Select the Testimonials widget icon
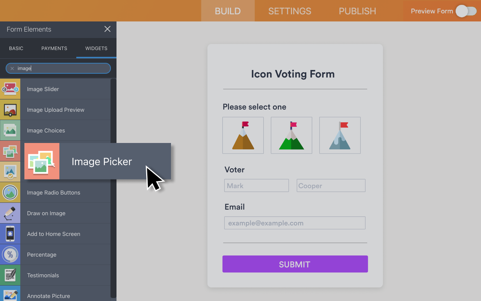The height and width of the screenshot is (301, 481). click(x=10, y=275)
